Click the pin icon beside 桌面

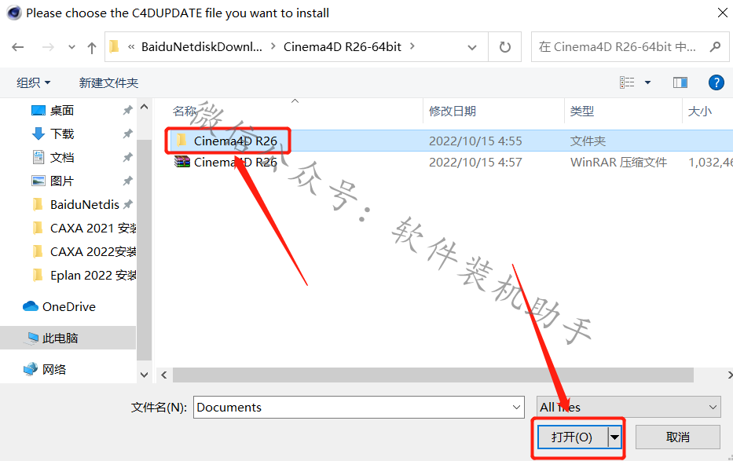click(127, 111)
